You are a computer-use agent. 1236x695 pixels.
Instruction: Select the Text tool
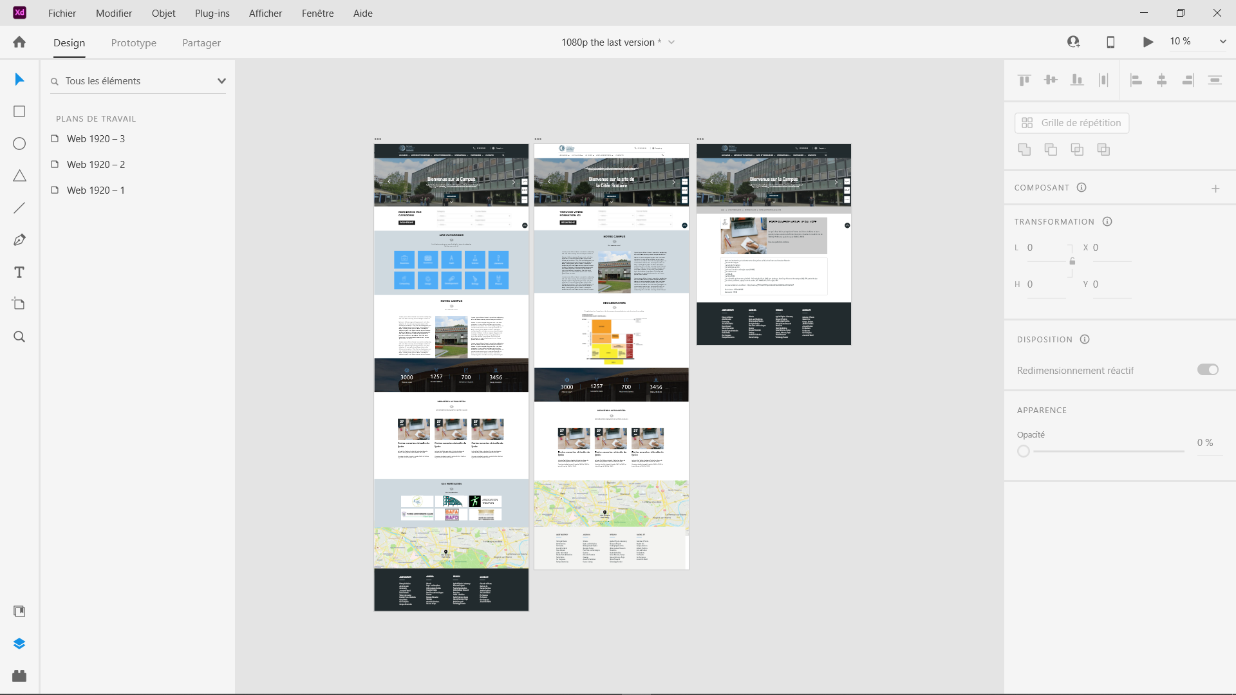(19, 272)
